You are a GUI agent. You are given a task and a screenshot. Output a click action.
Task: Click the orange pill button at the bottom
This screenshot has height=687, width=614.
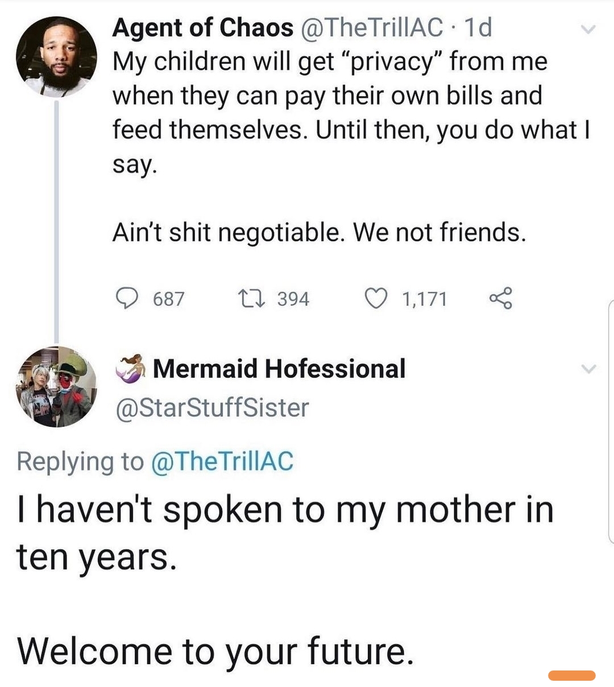pyautogui.click(x=571, y=676)
